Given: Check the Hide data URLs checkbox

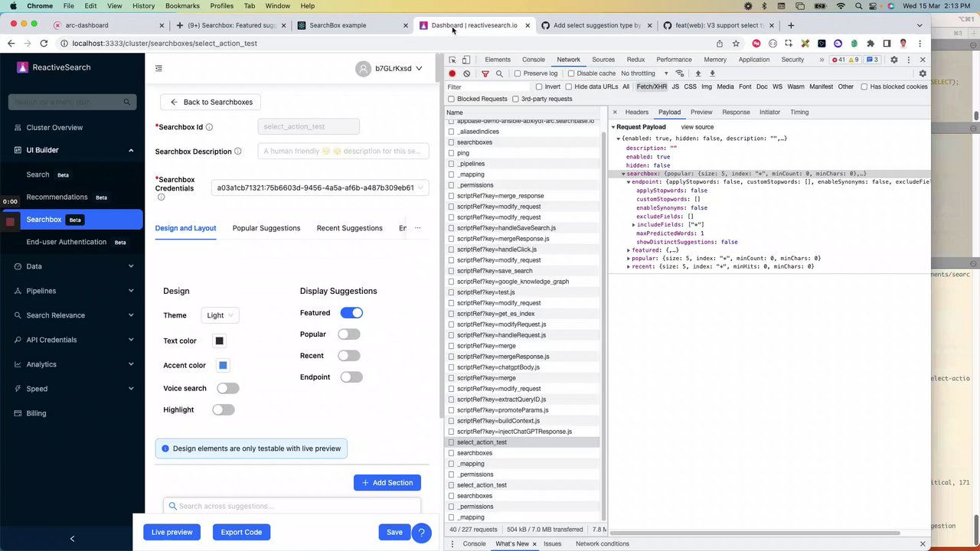Looking at the screenshot, I should pos(568,86).
